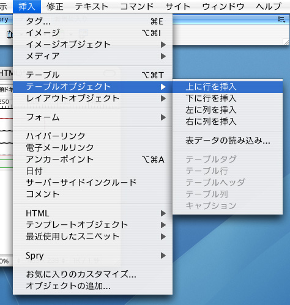Select テーブルオブジェクト submenu item
Image resolution: width=290 pixels, height=305 pixels.
click(93, 87)
